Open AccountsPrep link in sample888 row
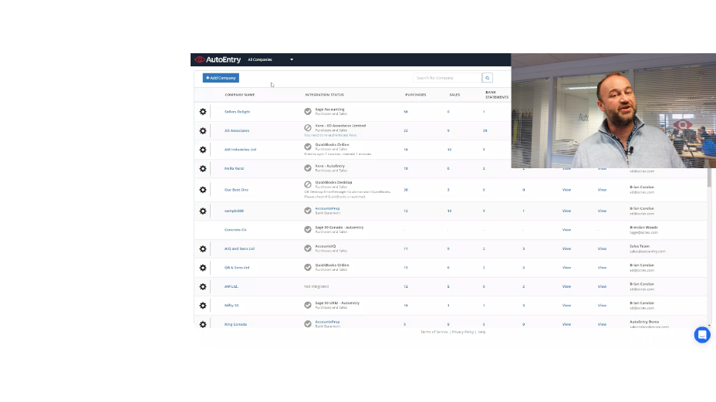The image size is (716, 402). coord(327,208)
